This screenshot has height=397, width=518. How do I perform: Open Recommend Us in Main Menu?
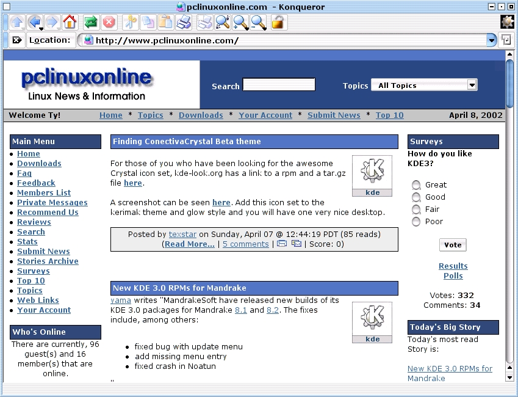click(48, 213)
